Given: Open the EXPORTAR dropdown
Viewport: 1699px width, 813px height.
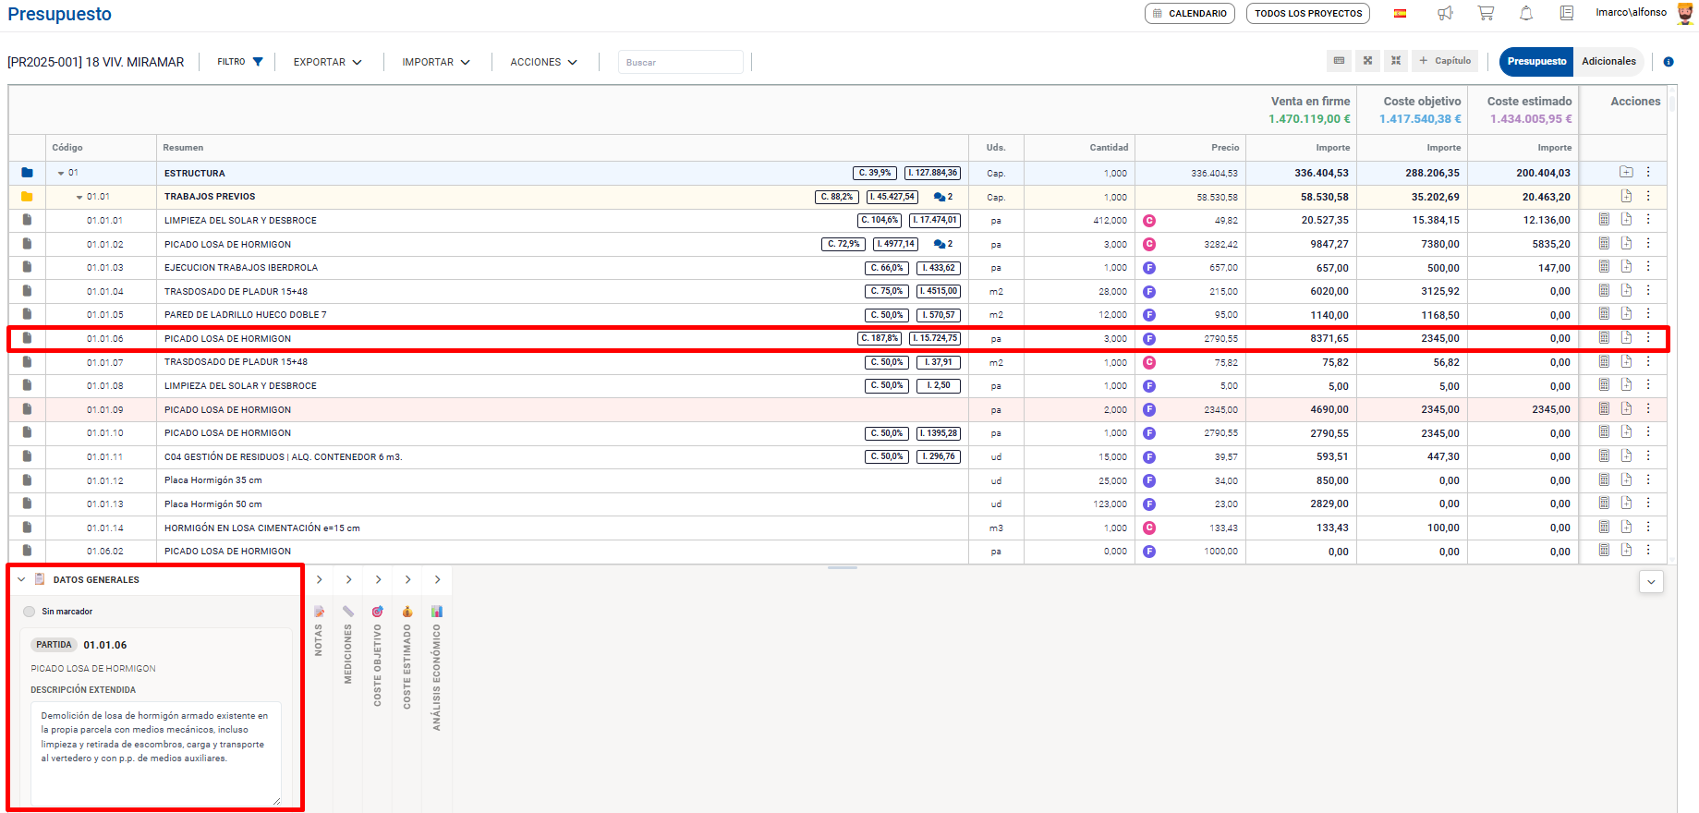Looking at the screenshot, I should point(327,62).
